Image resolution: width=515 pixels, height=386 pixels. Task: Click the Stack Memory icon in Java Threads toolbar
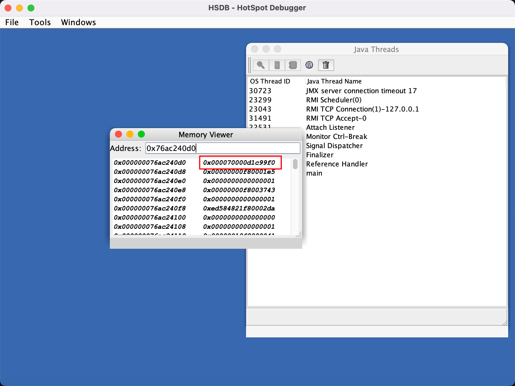(x=277, y=65)
